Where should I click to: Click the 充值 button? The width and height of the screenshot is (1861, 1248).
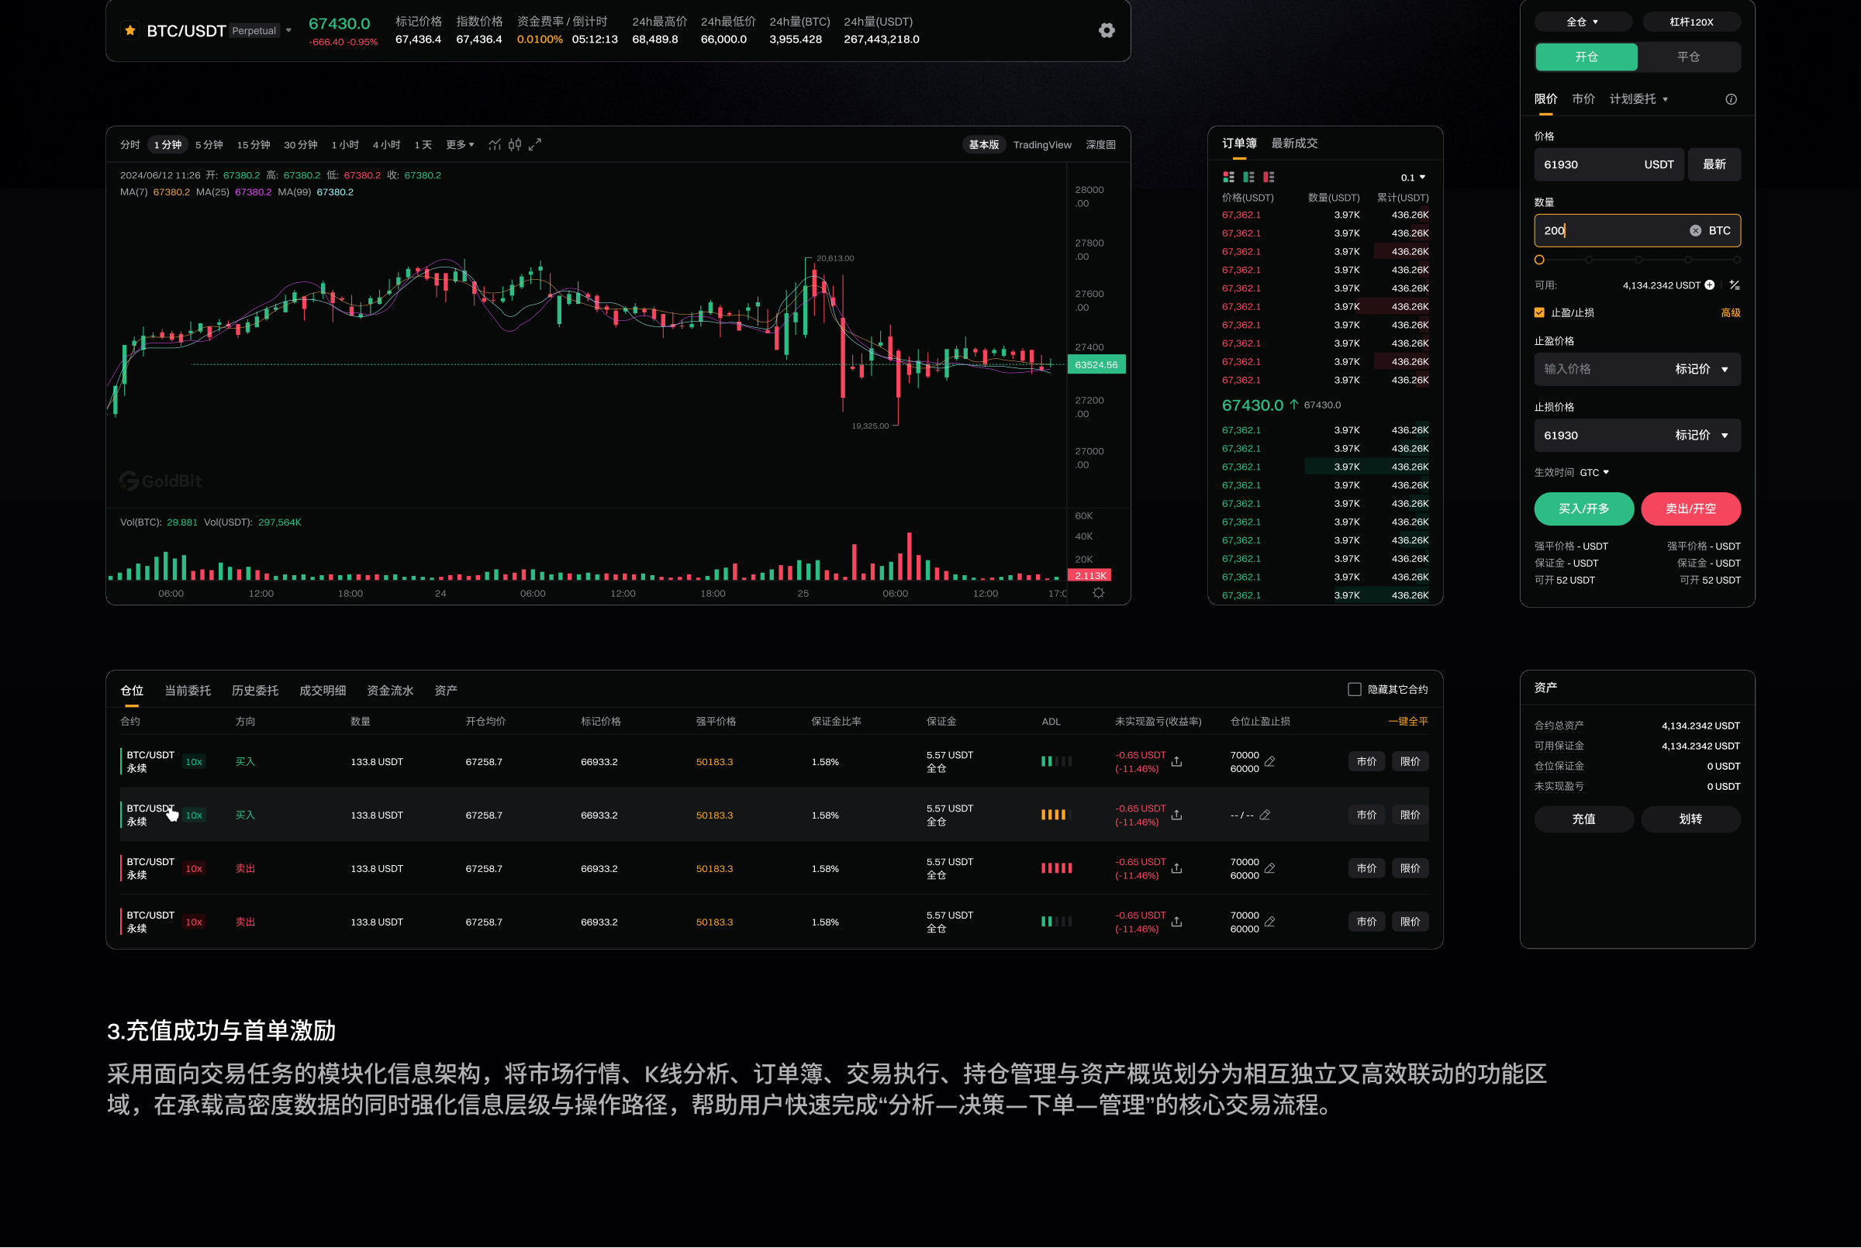tap(1584, 819)
